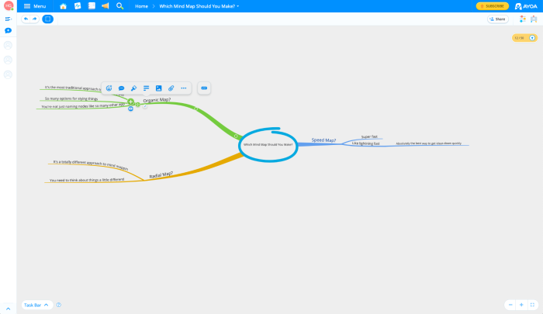Select third collaborator avatar placeholder
This screenshot has height=314, width=543.
[x=8, y=74]
